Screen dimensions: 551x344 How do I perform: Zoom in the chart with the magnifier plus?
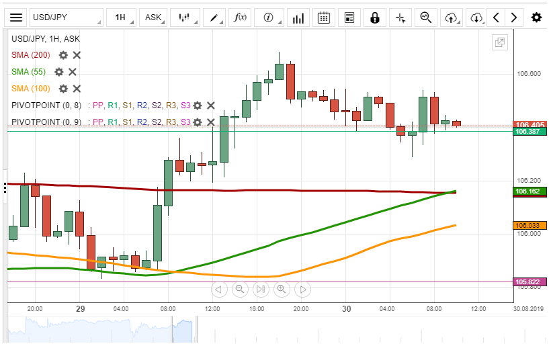pyautogui.click(x=282, y=290)
